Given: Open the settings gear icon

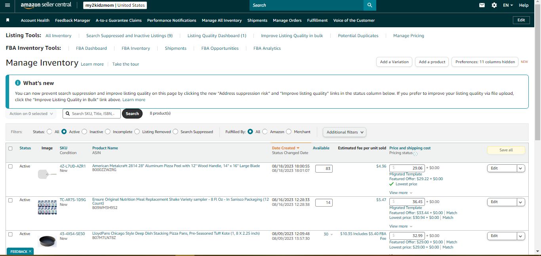Looking at the screenshot, I should pos(494,5).
